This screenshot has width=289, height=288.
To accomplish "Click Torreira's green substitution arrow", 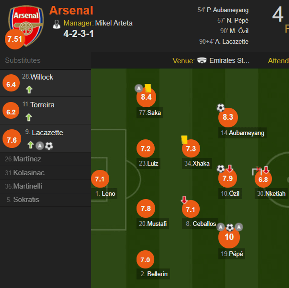I will click(x=29, y=117).
